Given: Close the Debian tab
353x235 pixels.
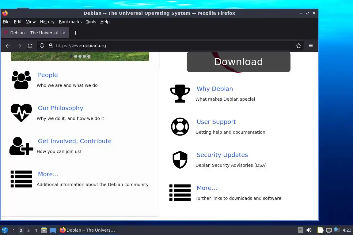Looking at the screenshot, I should pos(64,33).
